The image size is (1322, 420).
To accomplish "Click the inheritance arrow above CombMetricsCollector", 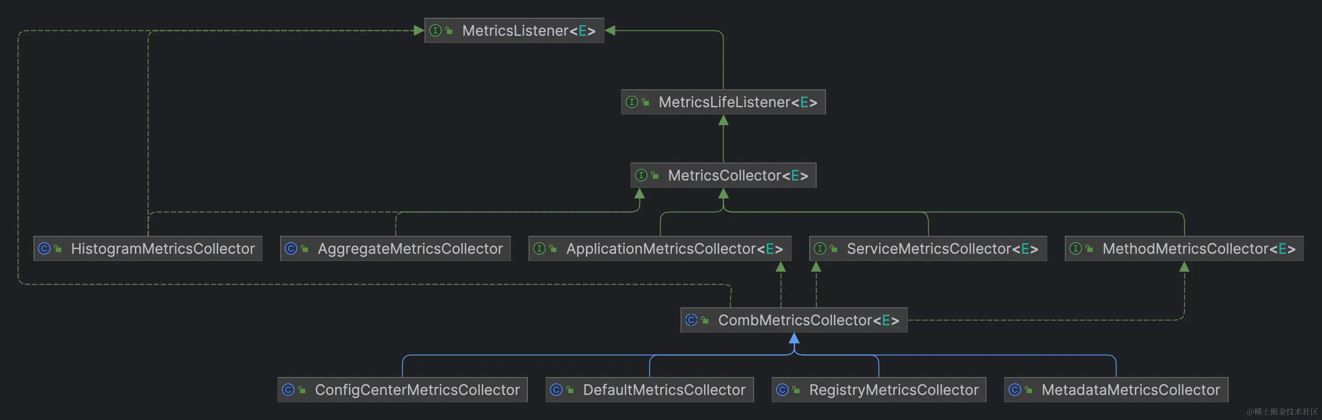I will [796, 339].
